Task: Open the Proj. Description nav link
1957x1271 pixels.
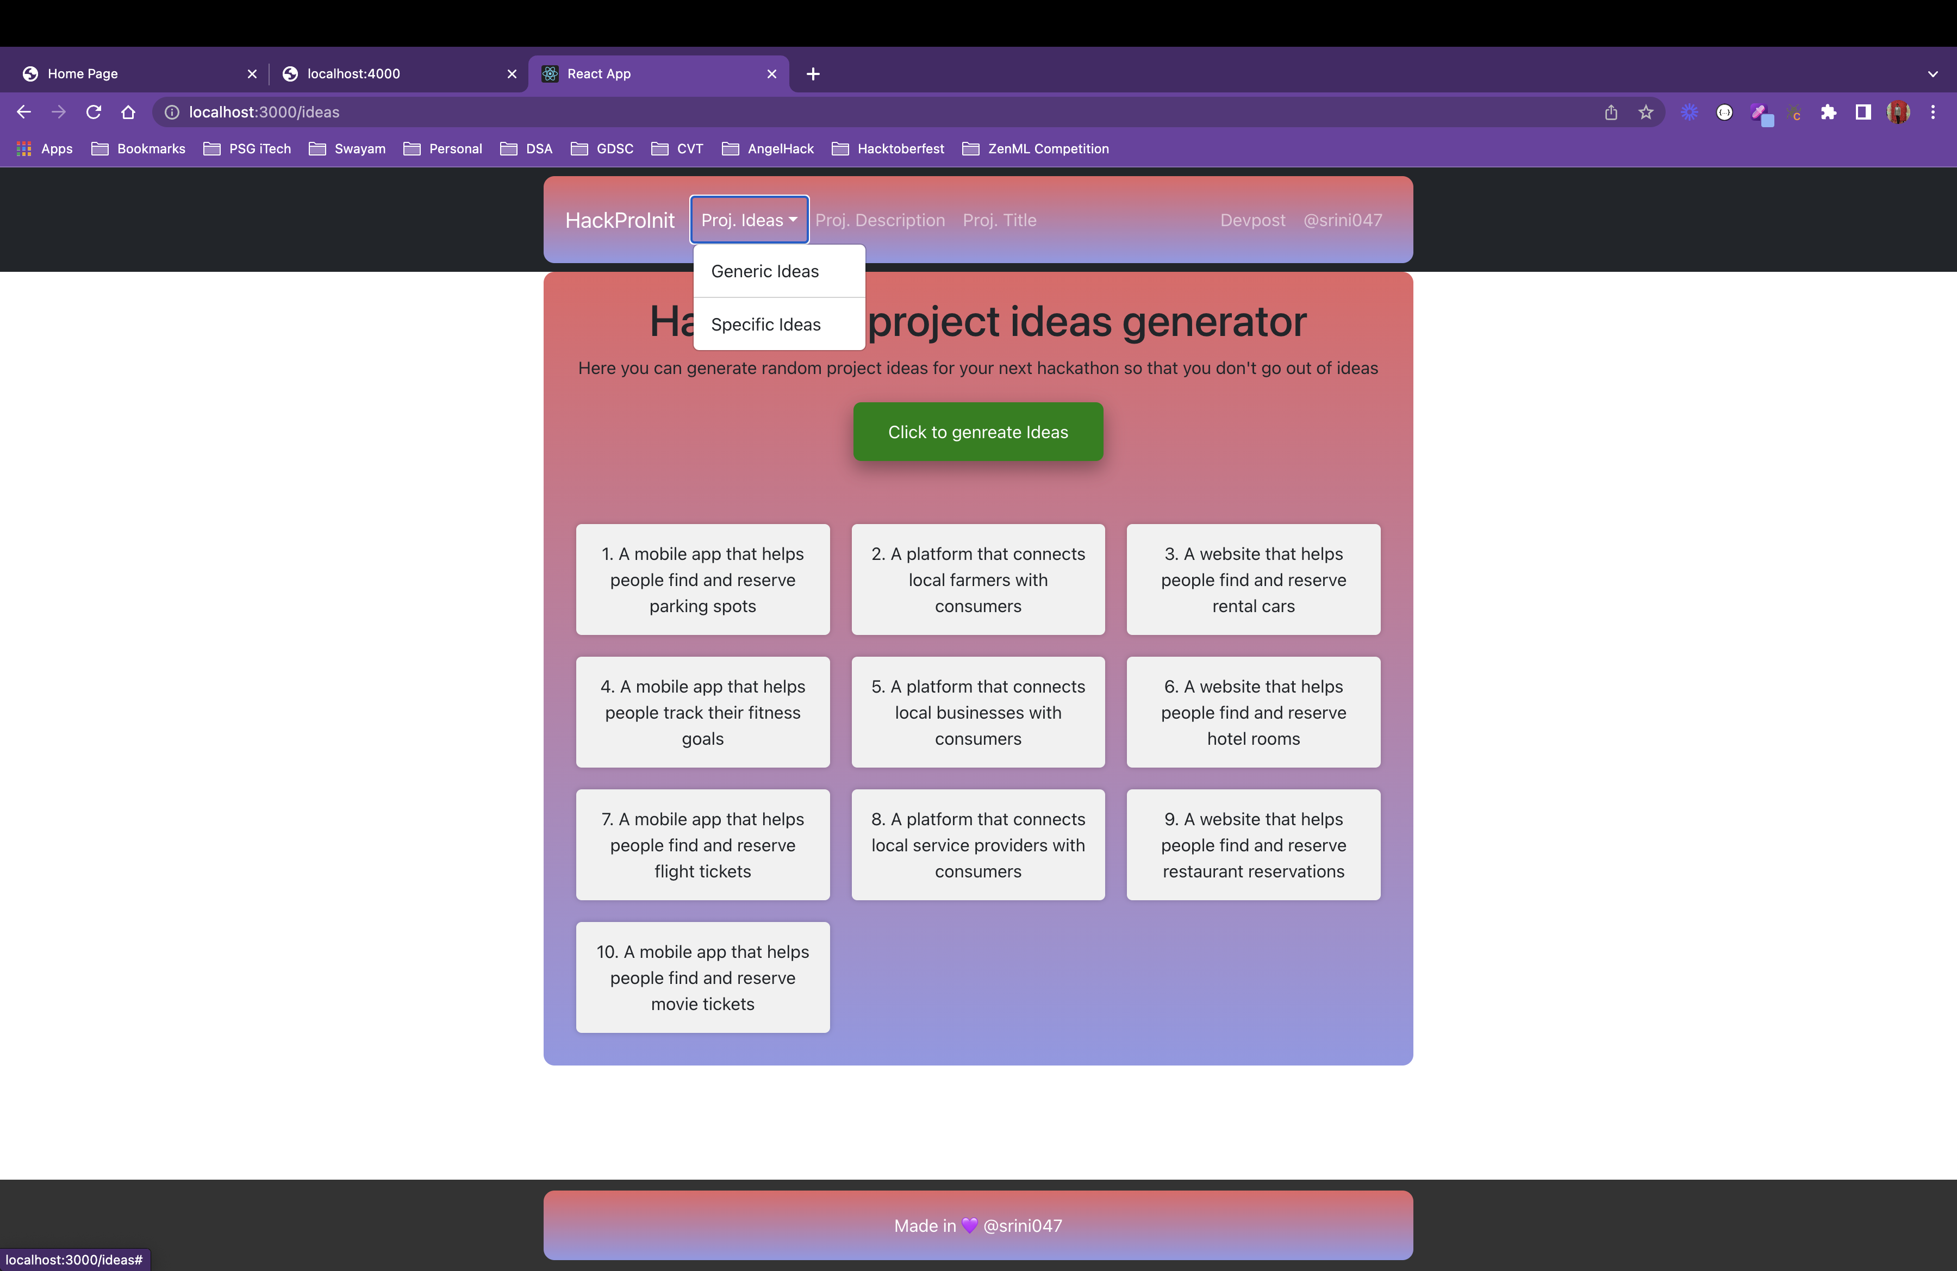Action: [x=880, y=220]
